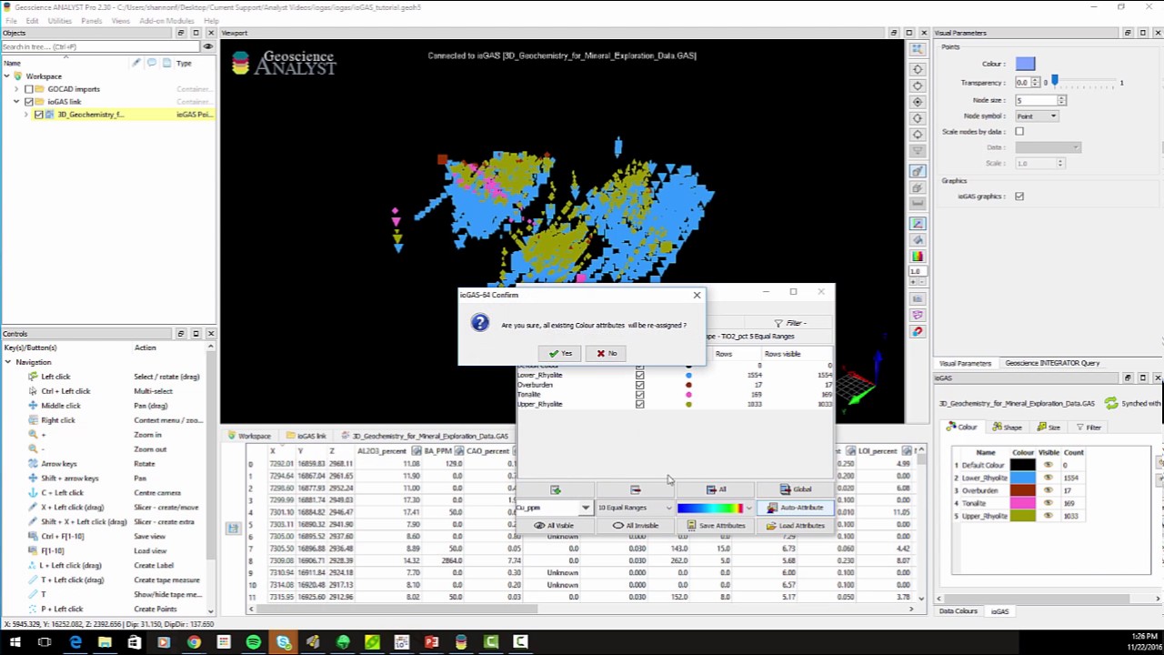Open Spotify from the taskbar

tap(254, 643)
